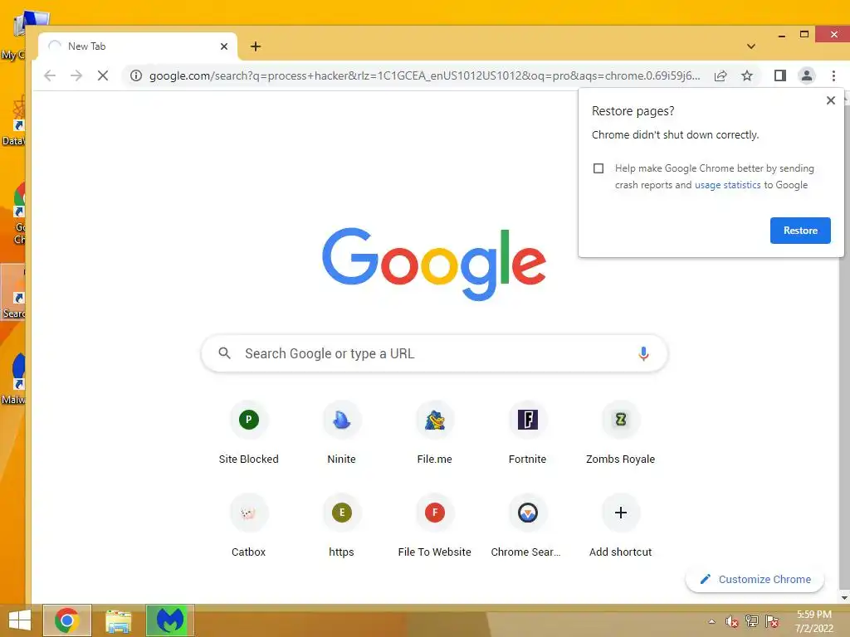Click the Search Google or type URL box

[x=434, y=353]
